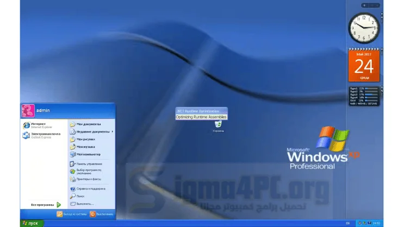Click the пуск Start button

point(32,223)
